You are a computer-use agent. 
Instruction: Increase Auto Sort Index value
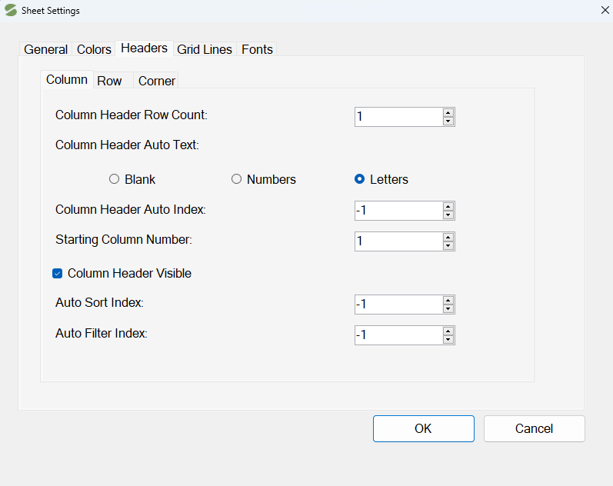click(448, 300)
